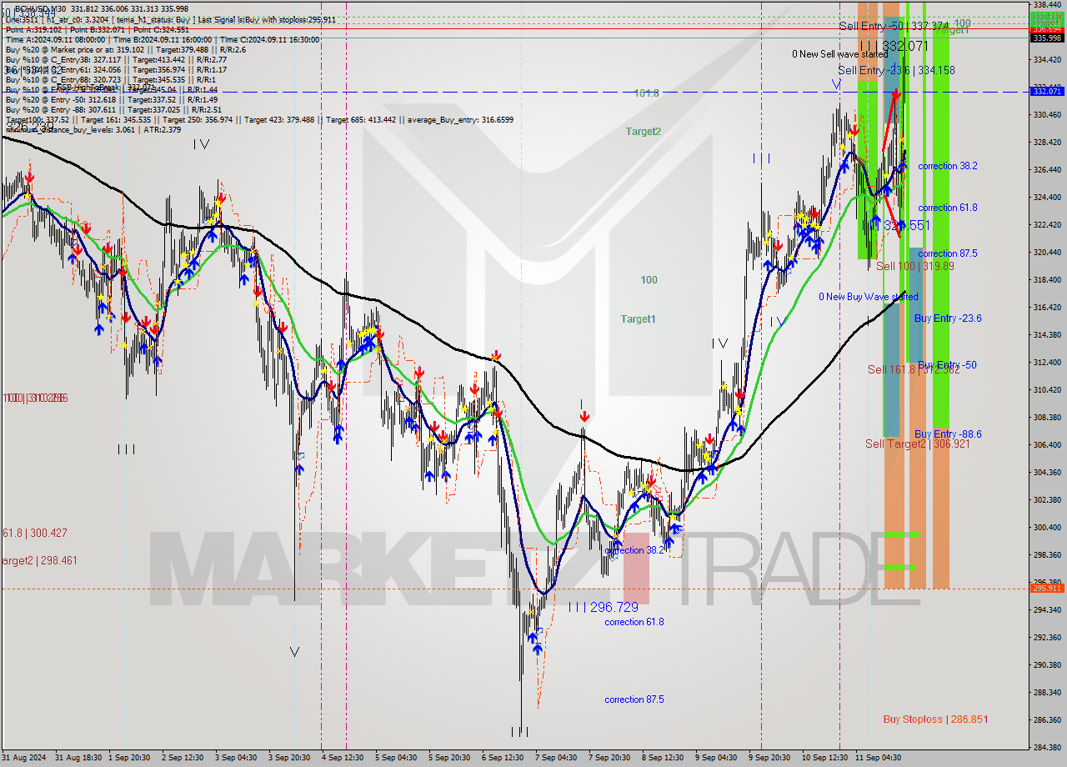The height and width of the screenshot is (767, 1067).
Task: Click the '9 Sep 20:30' time axis label
Action: point(770,758)
